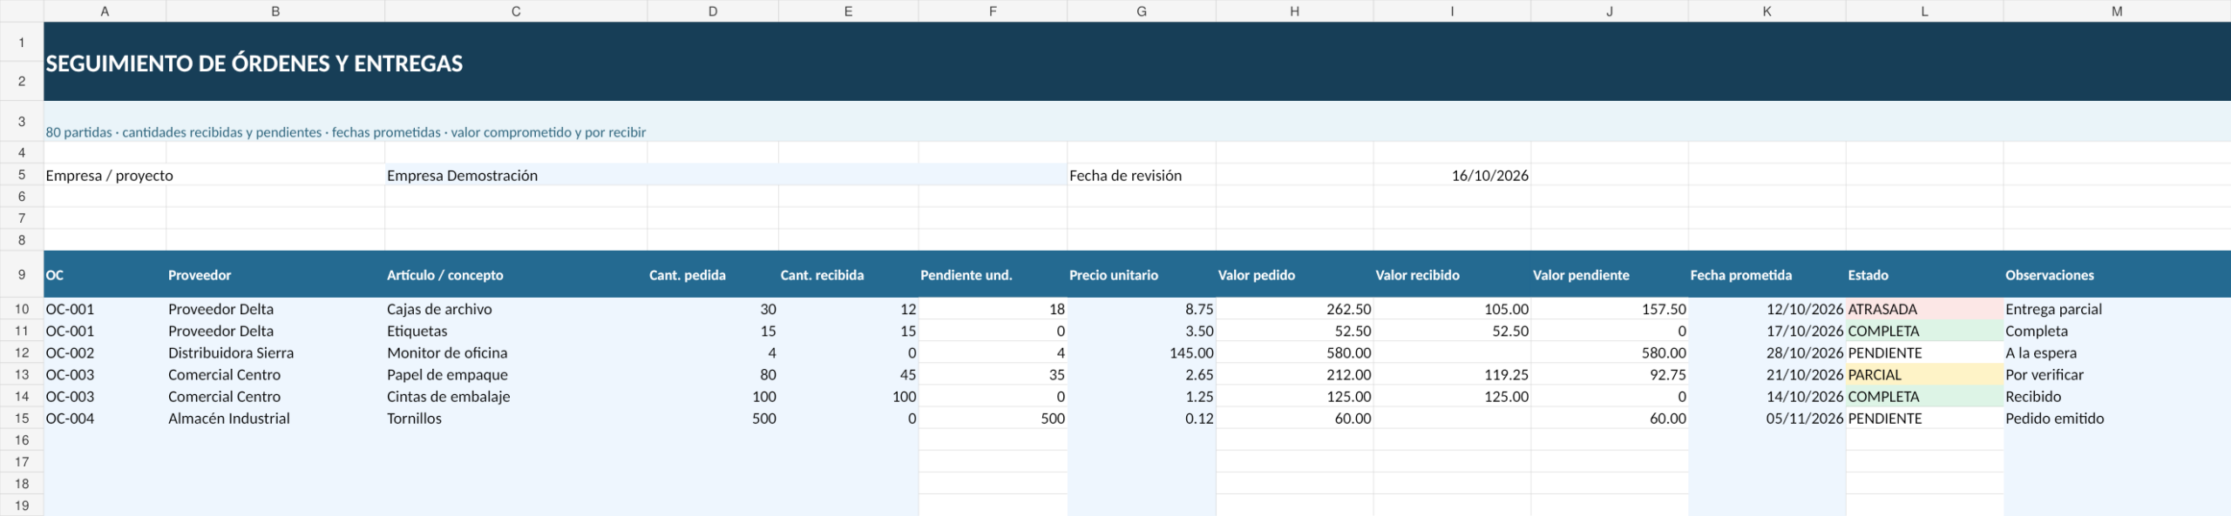Viewport: 2231px width, 516px height.
Task: Select the 'Distribuidora Sierra' supplier cell
Action: (275, 353)
